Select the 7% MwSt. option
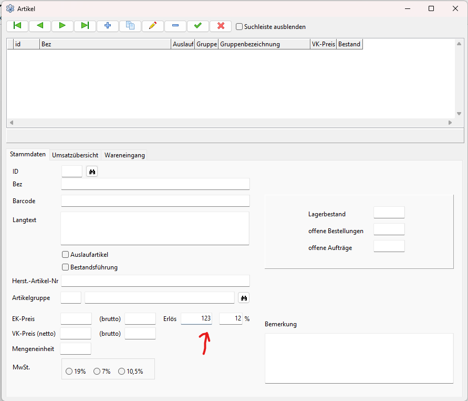 (x=97, y=372)
